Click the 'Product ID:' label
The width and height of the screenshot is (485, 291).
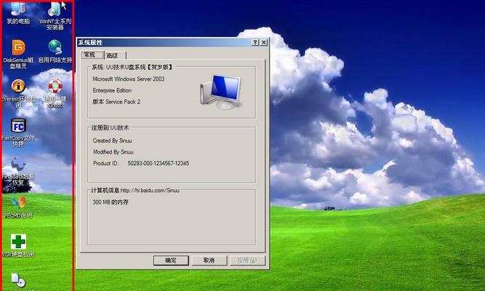coord(105,163)
